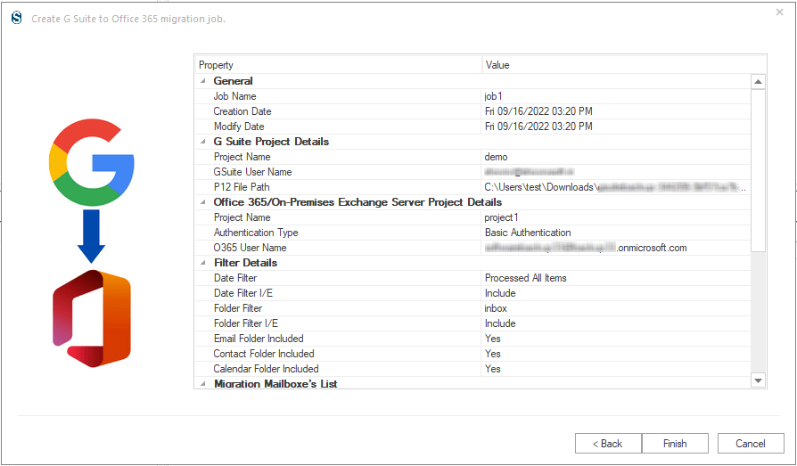This screenshot has height=466, width=797.
Task: Click the vertical scrollbar thumb
Action: coord(758,170)
